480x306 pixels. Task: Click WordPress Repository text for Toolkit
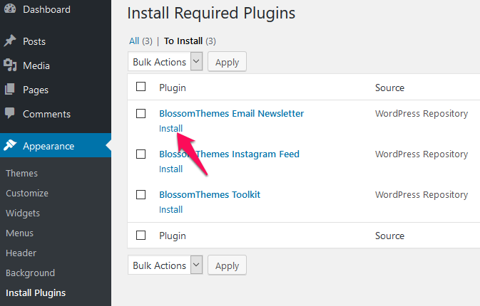click(422, 195)
